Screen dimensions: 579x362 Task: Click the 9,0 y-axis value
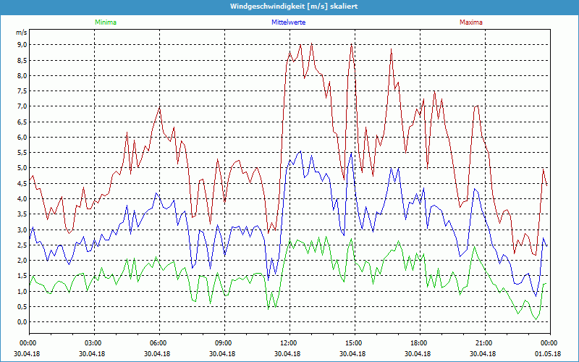pos(22,45)
